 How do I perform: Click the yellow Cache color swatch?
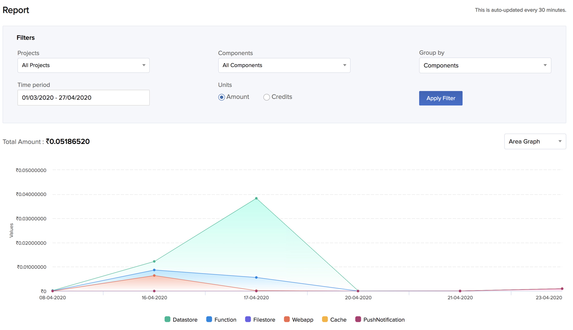pyautogui.click(x=325, y=319)
